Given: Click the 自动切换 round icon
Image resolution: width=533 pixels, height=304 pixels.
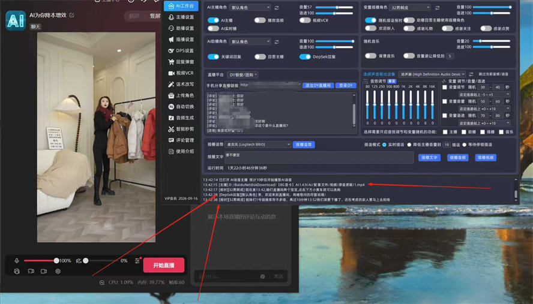Looking at the screenshot, I should point(171,107).
